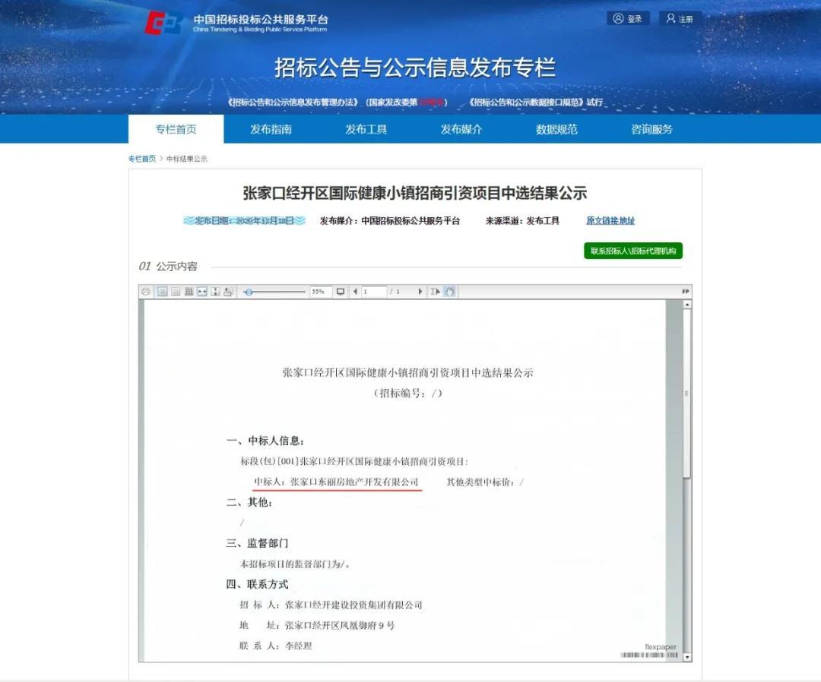
Task: Open 《招标公告和公示信息发布管理办法》 header link
Action: tap(293, 102)
